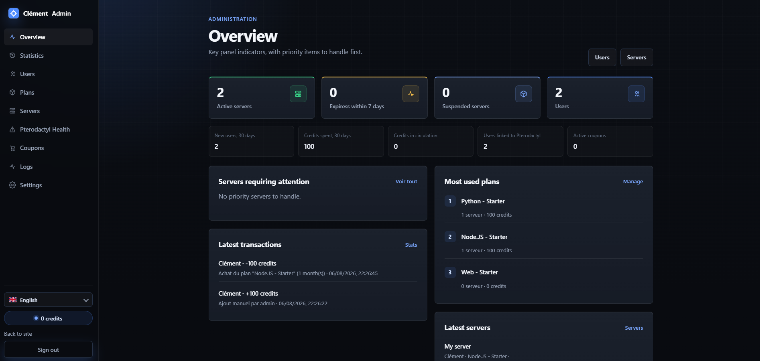Click the Servers link in Latest servers
The height and width of the screenshot is (361, 760).
[634, 328]
